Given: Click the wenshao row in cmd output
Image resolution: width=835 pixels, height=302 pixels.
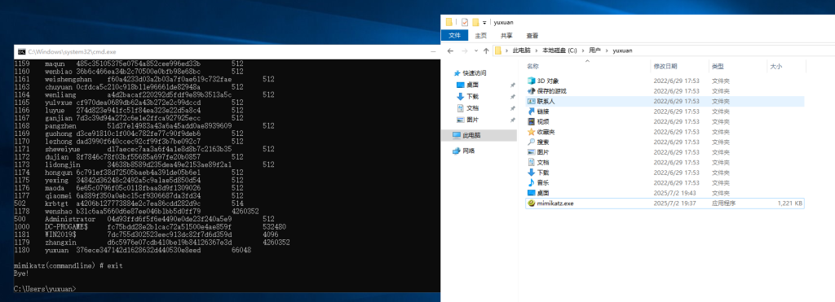Looking at the screenshot, I should tap(136, 211).
